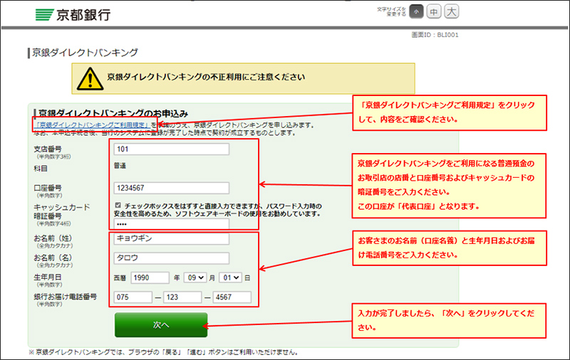The width and height of the screenshot is (570, 360).
Task: Uncheck the software keyboard checkbox
Action: tap(118, 206)
